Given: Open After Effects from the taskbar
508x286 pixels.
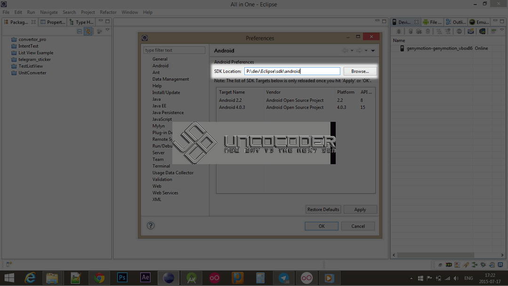Looking at the screenshot, I should pyautogui.click(x=145, y=278).
